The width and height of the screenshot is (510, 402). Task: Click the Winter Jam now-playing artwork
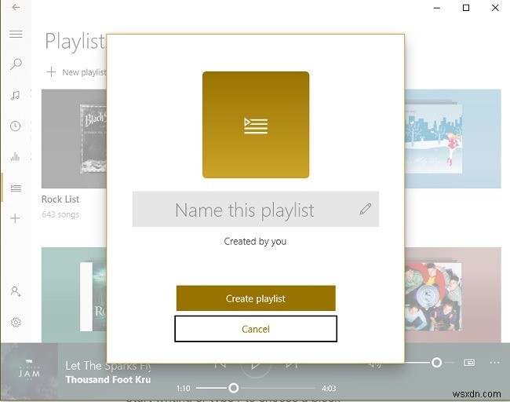29,371
